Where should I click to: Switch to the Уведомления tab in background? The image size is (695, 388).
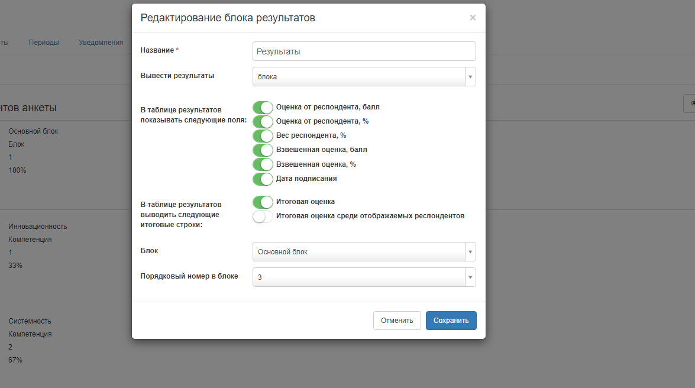click(x=101, y=43)
